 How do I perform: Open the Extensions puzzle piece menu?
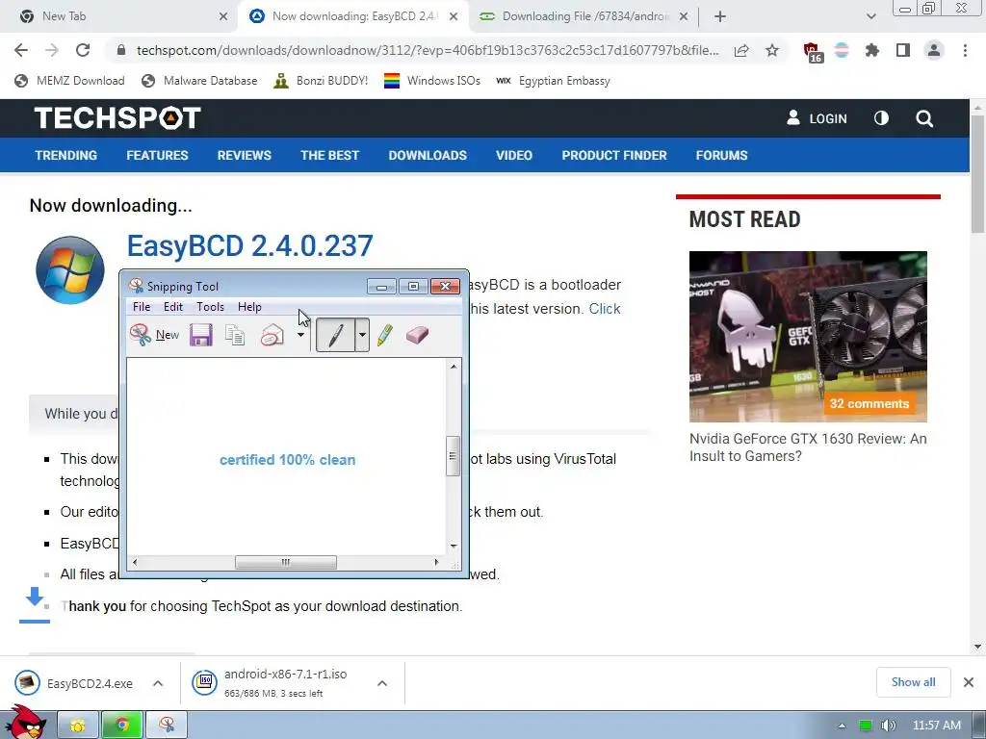click(x=871, y=50)
